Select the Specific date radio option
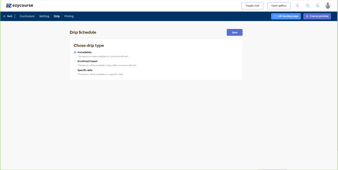338x170 pixels. (75, 70)
